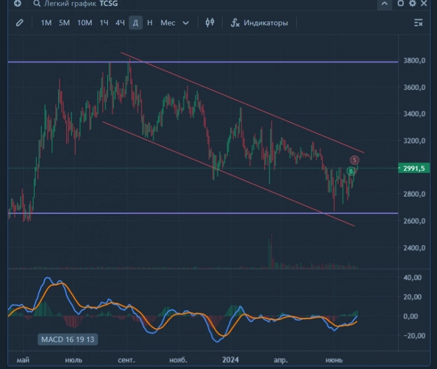Click the MACD 16 19 13 label
Viewport: 437px width, 369px height.
click(67, 340)
